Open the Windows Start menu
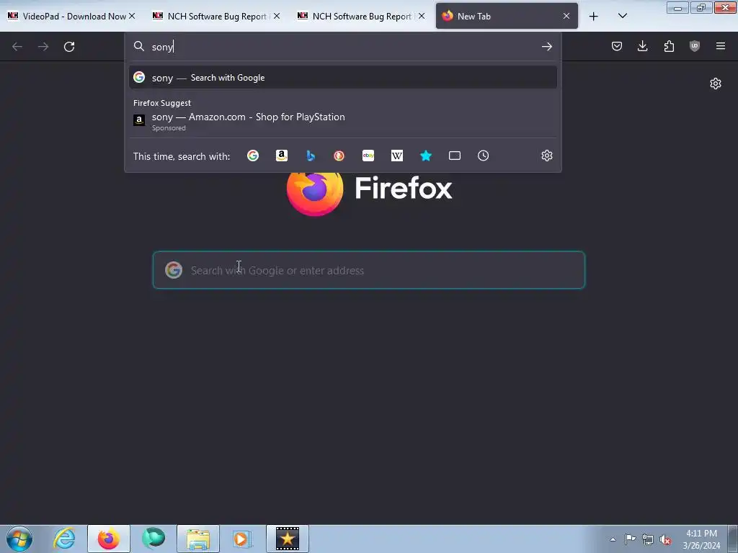 (19, 539)
